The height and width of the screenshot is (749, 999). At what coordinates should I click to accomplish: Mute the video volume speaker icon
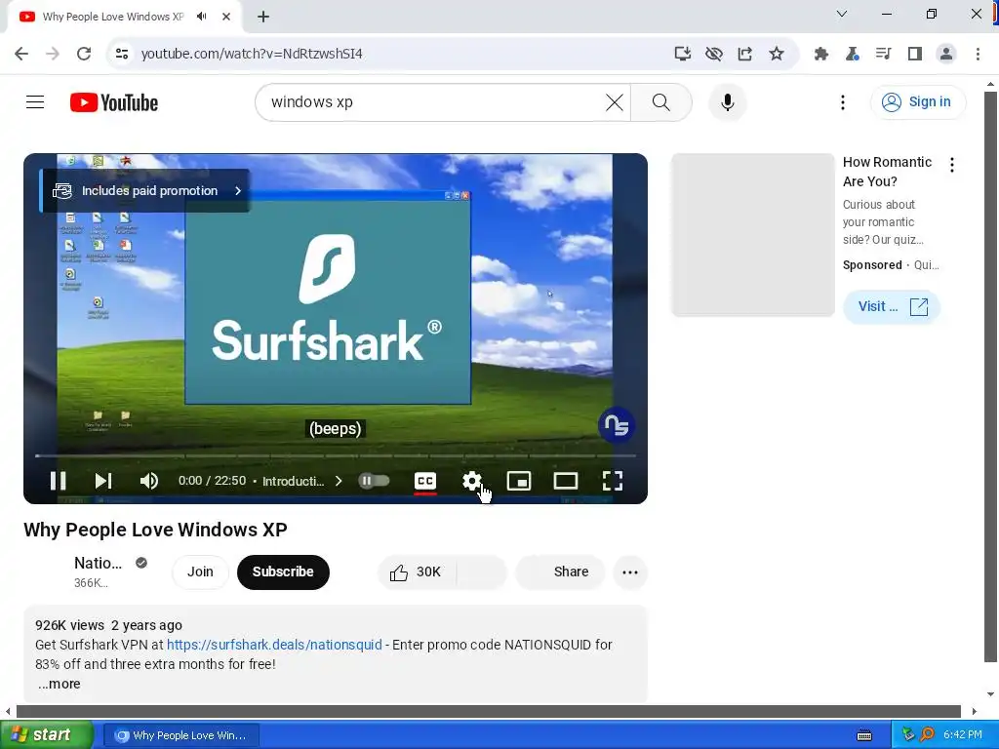pos(149,481)
